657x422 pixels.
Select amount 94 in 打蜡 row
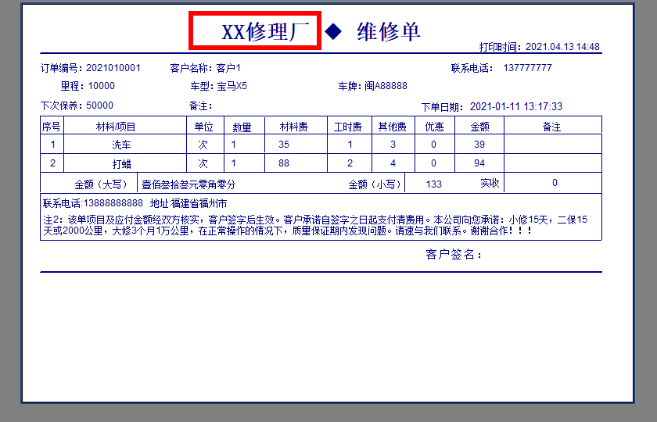479,163
